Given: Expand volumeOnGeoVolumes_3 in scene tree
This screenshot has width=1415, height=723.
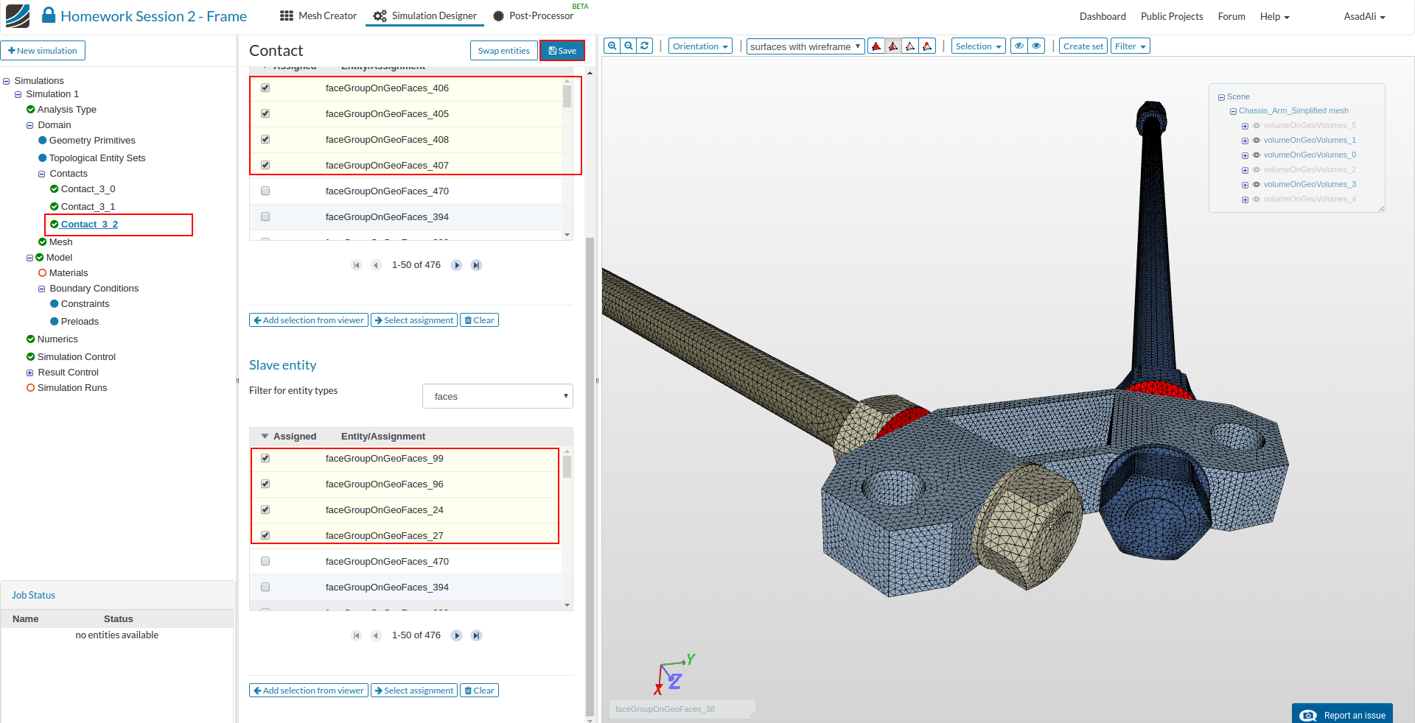Looking at the screenshot, I should [x=1245, y=185].
